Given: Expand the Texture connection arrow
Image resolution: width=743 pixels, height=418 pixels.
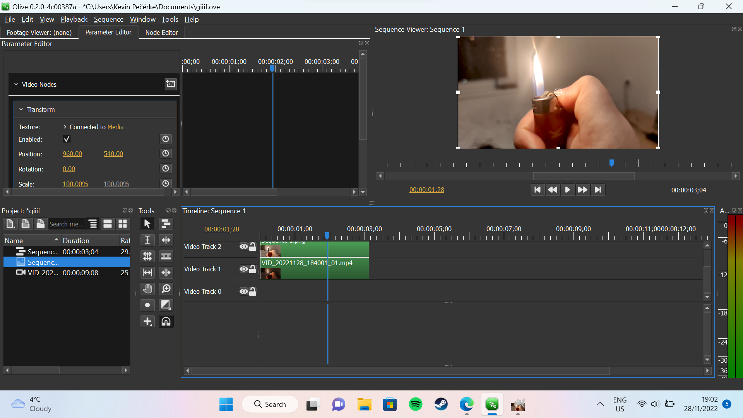Looking at the screenshot, I should (65, 127).
